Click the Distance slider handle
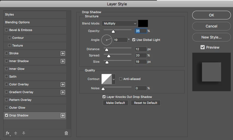 pos(107,50)
